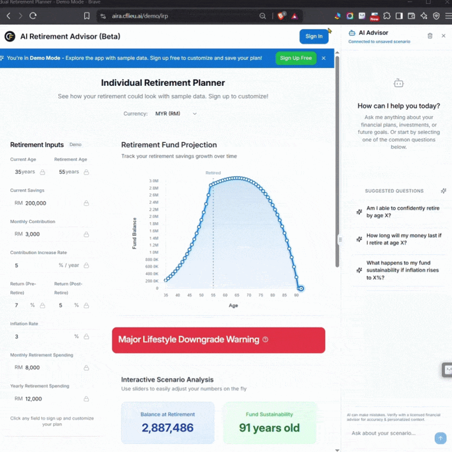Toggle the browser sidebar panel icon
The image size is (452, 452).
tap(399, 16)
